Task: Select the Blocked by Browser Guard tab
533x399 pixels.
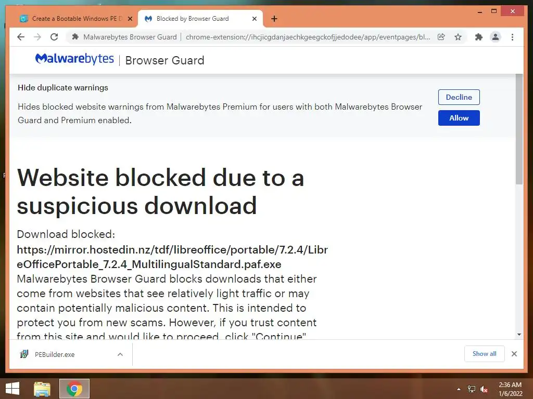Action: (x=200, y=19)
